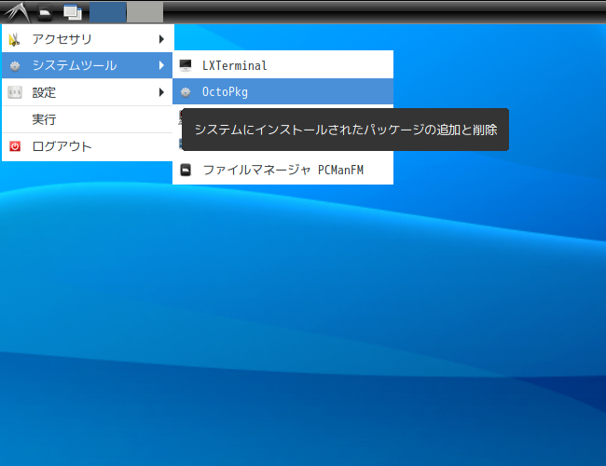Viewport: 606px width, 466px height.
Task: Choose 実行 from the start menu
Action: coord(88,119)
